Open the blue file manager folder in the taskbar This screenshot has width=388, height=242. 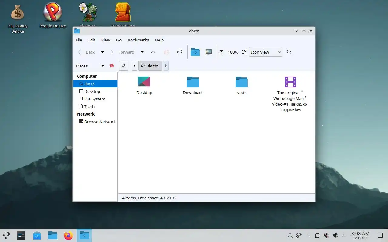point(53,235)
